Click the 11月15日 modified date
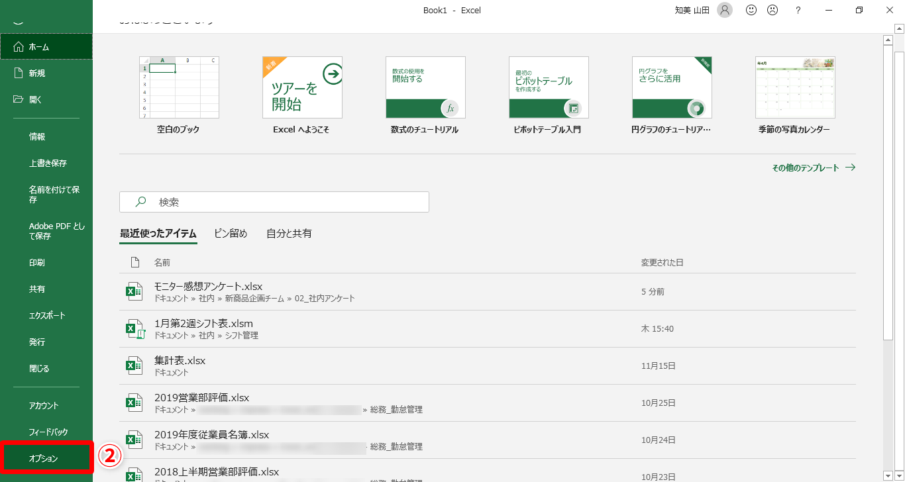Viewport: 905px width, 482px height. [659, 366]
